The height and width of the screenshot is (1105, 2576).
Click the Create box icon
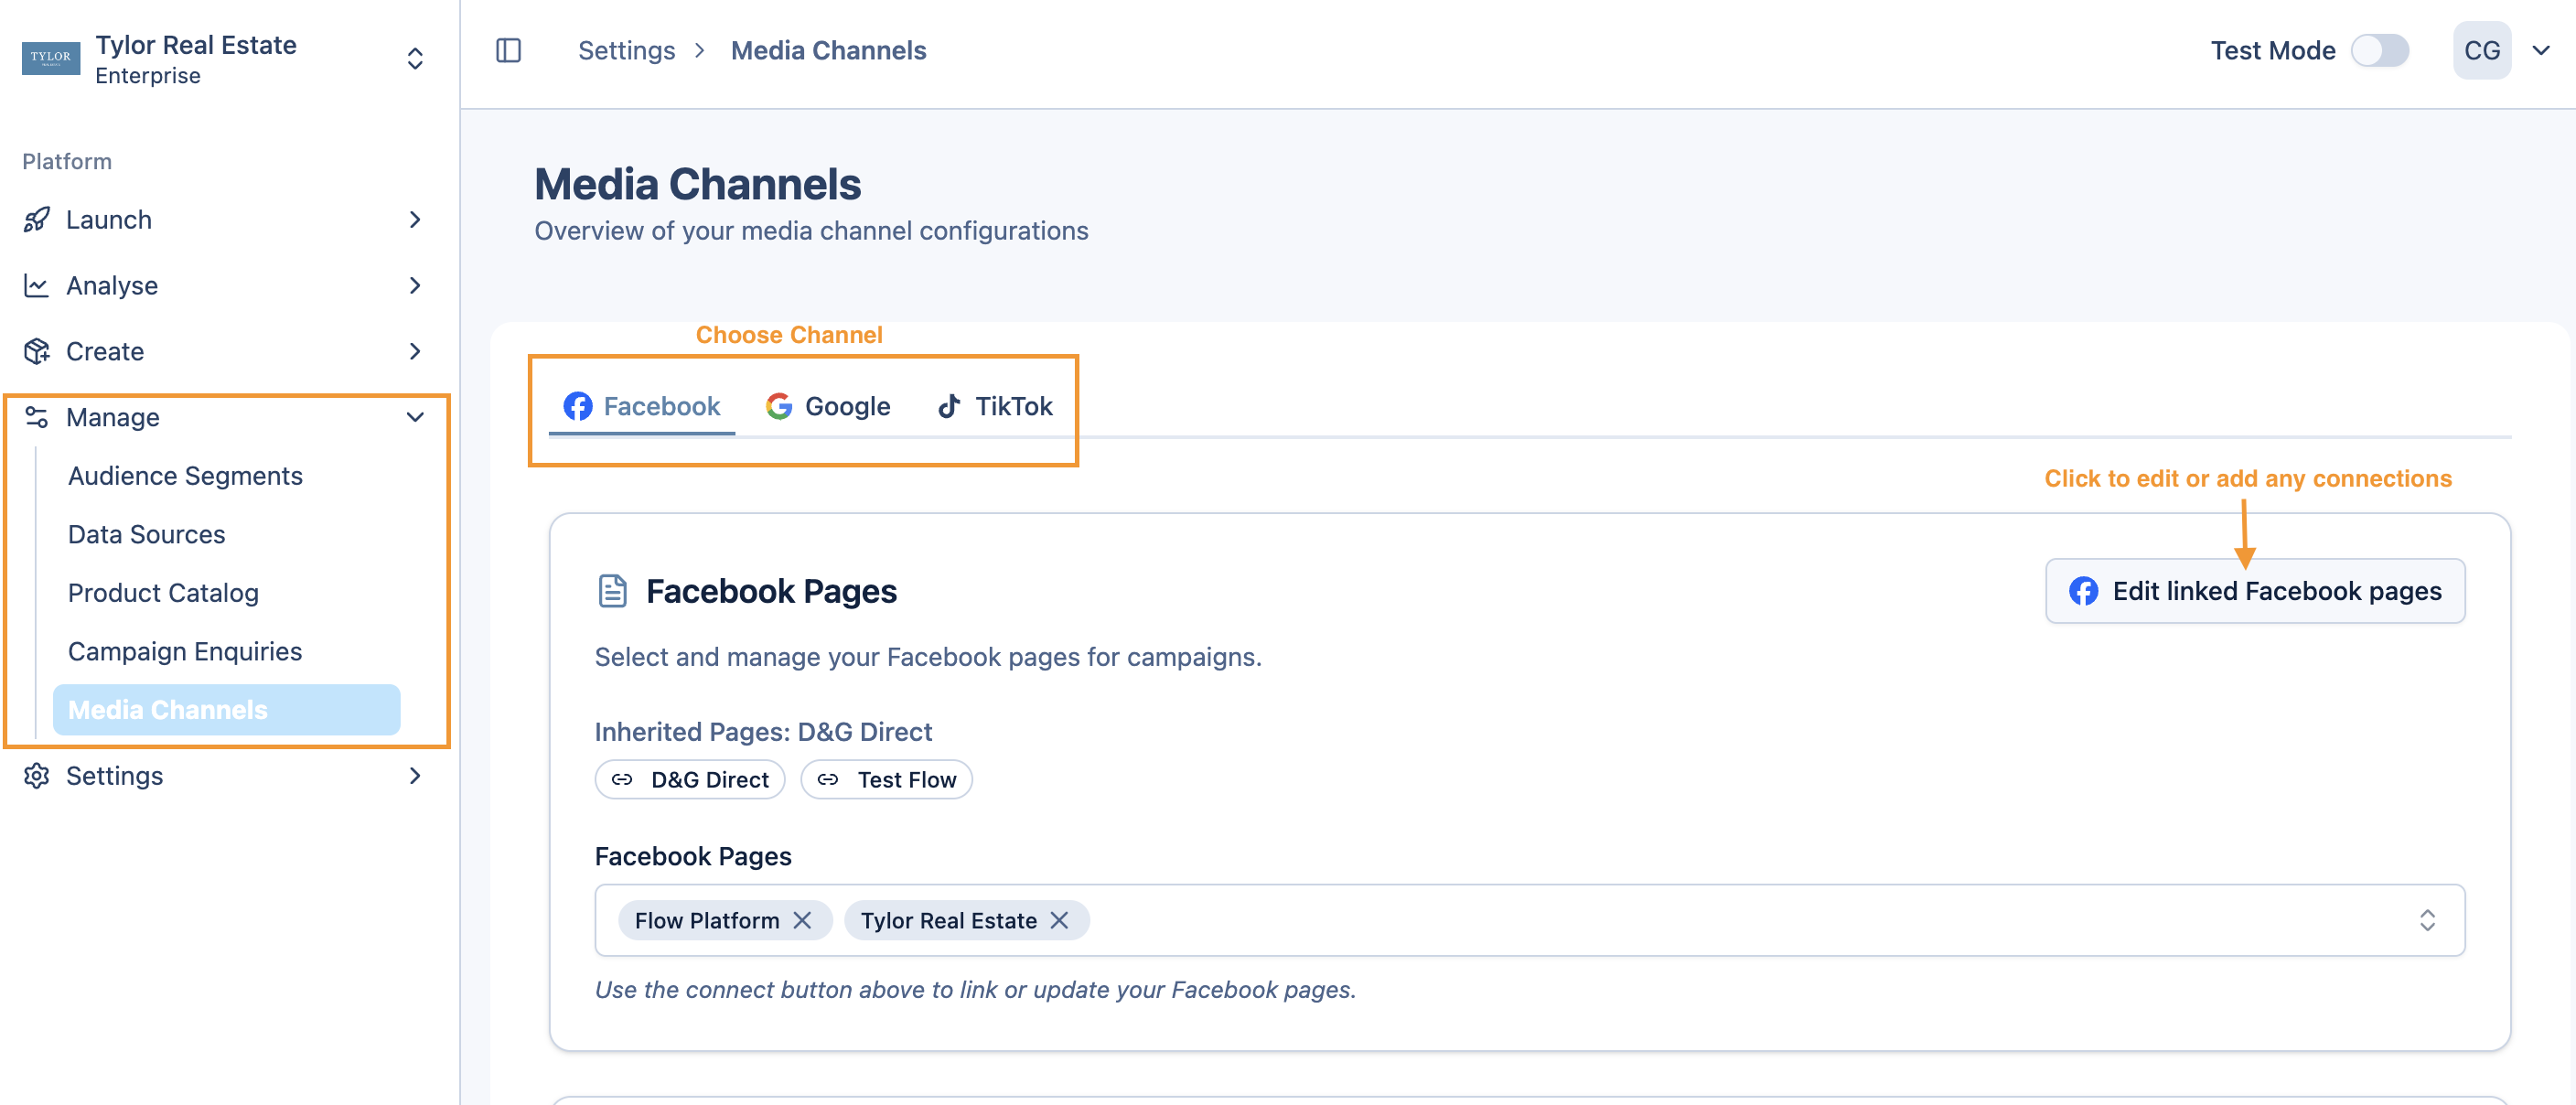click(x=37, y=351)
